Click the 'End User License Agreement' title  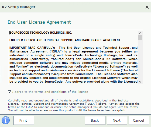[39, 22]
